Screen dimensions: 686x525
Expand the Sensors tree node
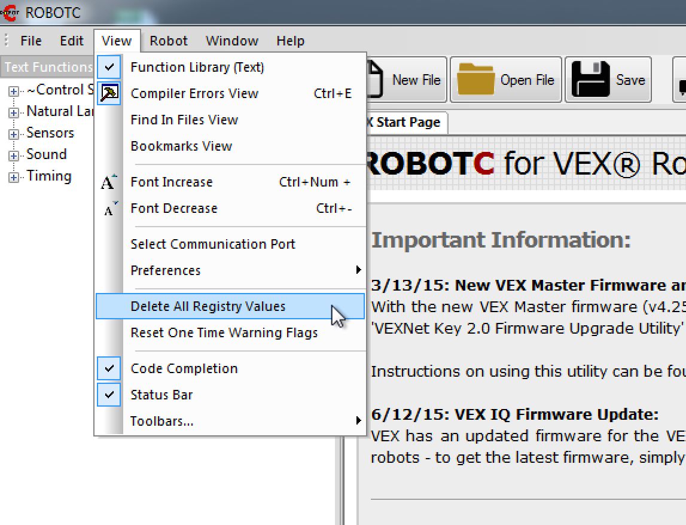click(14, 135)
